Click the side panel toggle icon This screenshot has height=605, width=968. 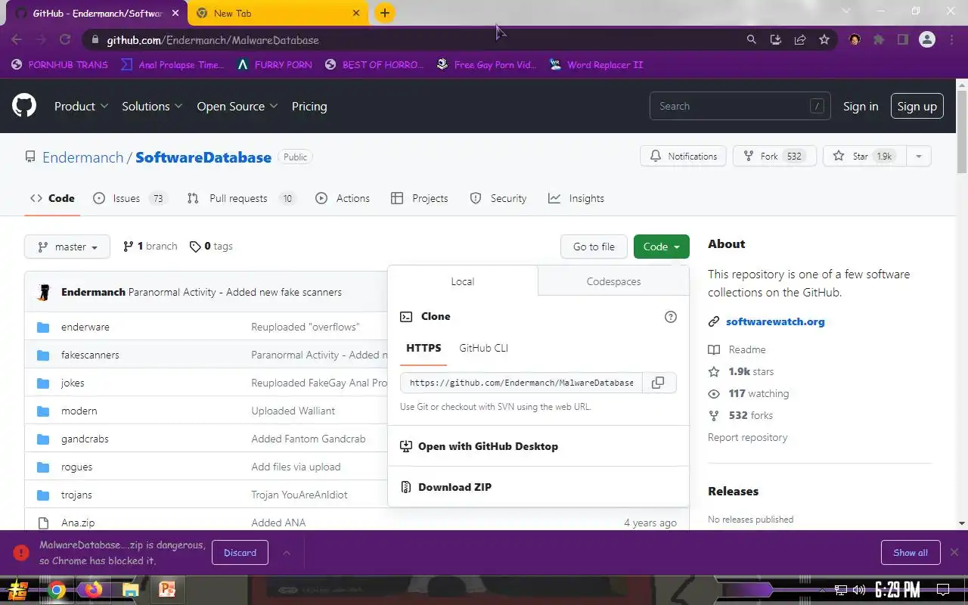[902, 39]
